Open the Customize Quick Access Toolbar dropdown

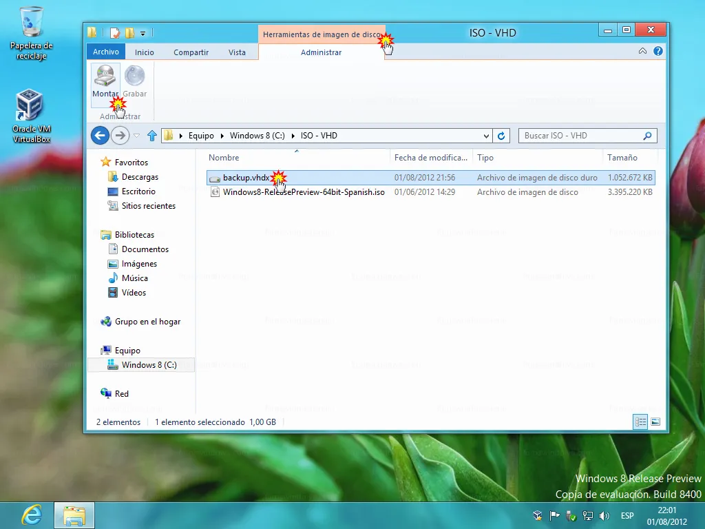tap(143, 33)
